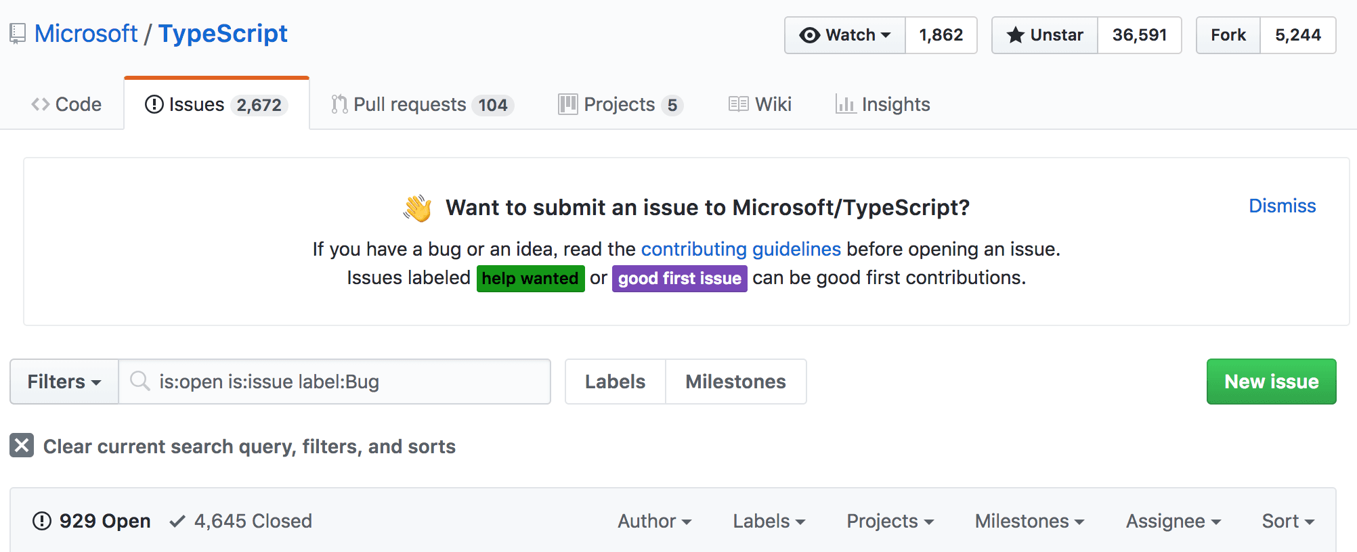Dismiss the contributing guidelines banner
The width and height of the screenshot is (1357, 552).
coord(1282,206)
